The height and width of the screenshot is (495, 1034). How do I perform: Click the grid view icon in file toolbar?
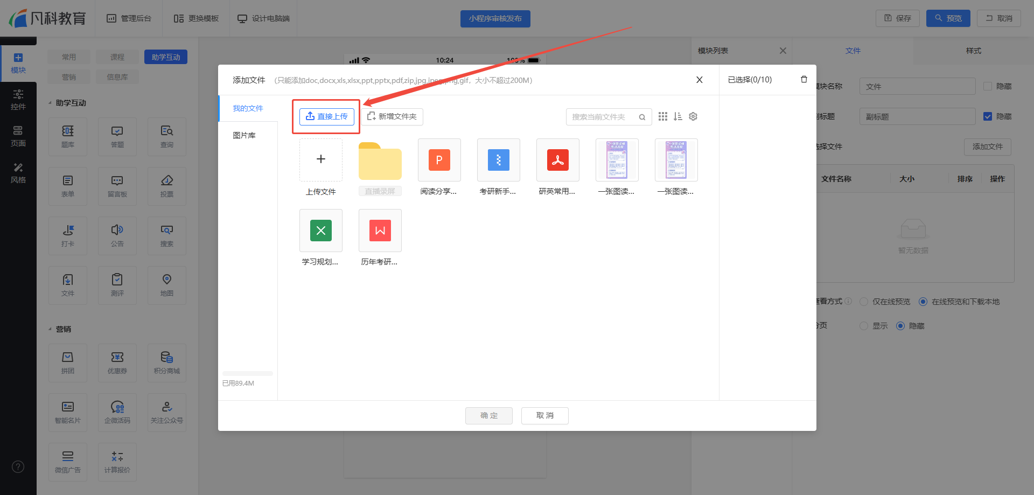point(662,116)
